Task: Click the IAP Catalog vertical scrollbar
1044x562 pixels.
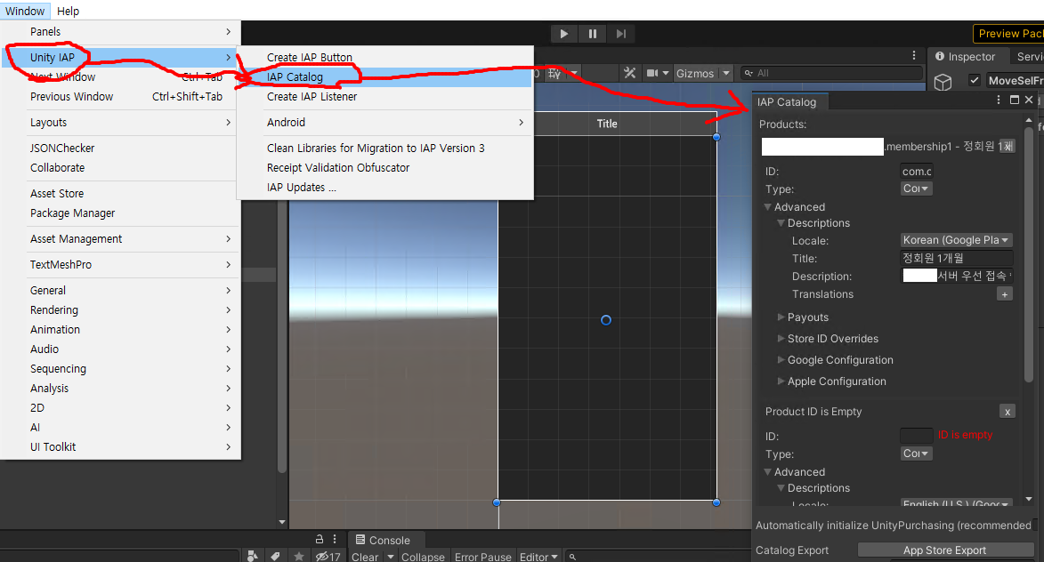Action: tap(1029, 253)
